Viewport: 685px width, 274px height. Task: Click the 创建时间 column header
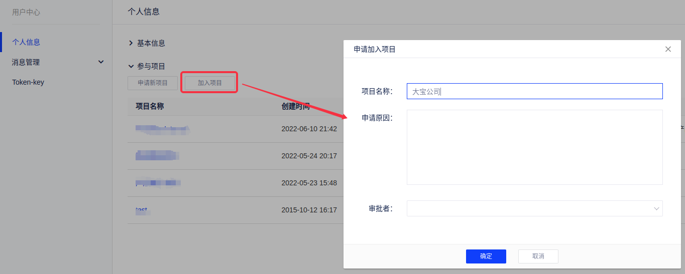(295, 106)
